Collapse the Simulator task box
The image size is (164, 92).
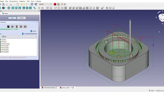point(38,22)
